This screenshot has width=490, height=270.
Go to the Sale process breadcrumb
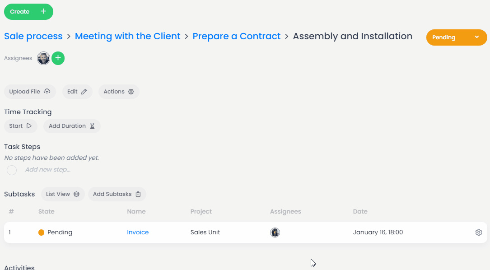pyautogui.click(x=33, y=36)
